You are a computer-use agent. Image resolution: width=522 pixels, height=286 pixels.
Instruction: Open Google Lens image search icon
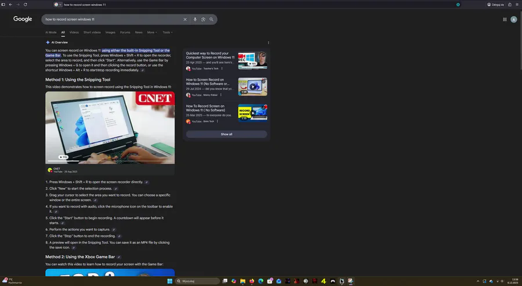coord(203,19)
